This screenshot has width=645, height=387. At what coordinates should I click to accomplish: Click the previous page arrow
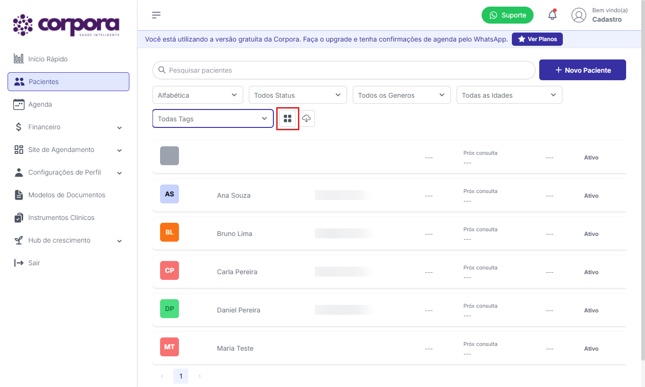click(162, 376)
